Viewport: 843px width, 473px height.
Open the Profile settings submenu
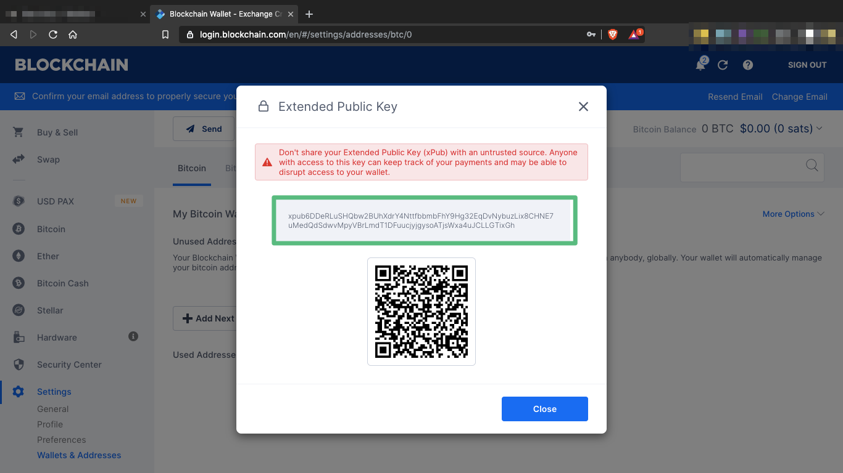tap(50, 424)
